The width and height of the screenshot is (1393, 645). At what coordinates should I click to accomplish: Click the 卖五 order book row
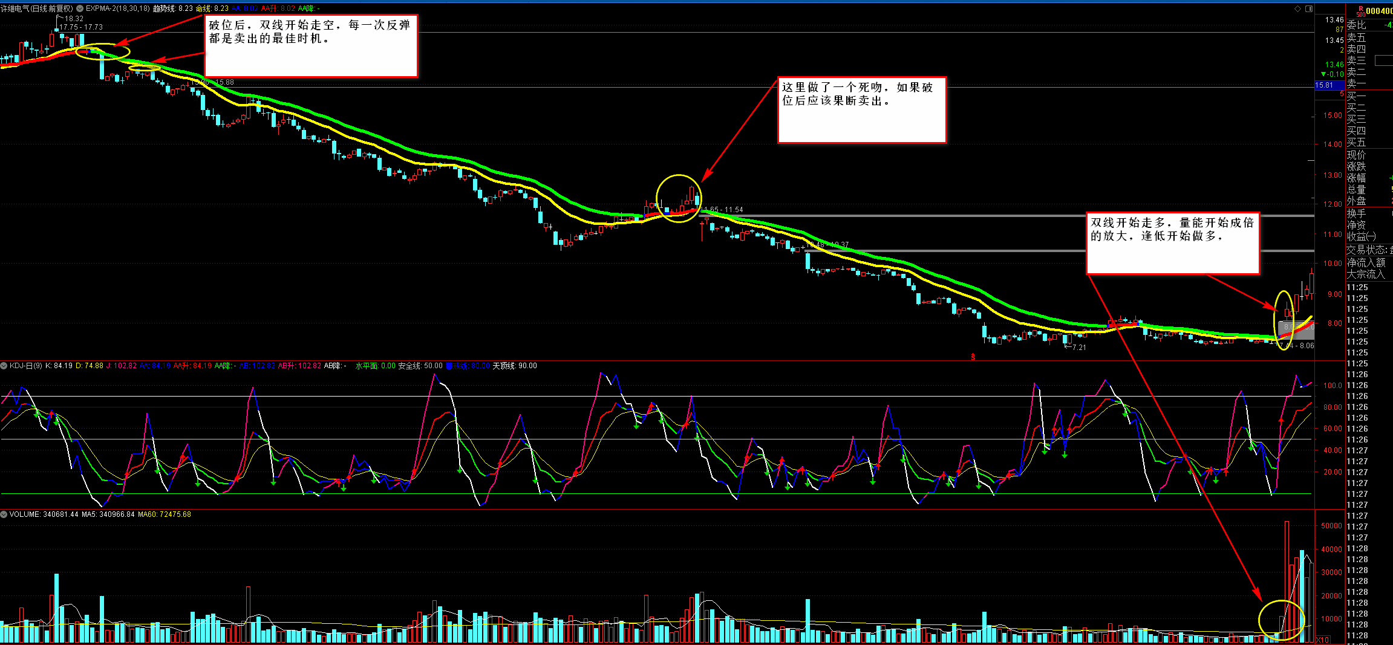click(1357, 37)
